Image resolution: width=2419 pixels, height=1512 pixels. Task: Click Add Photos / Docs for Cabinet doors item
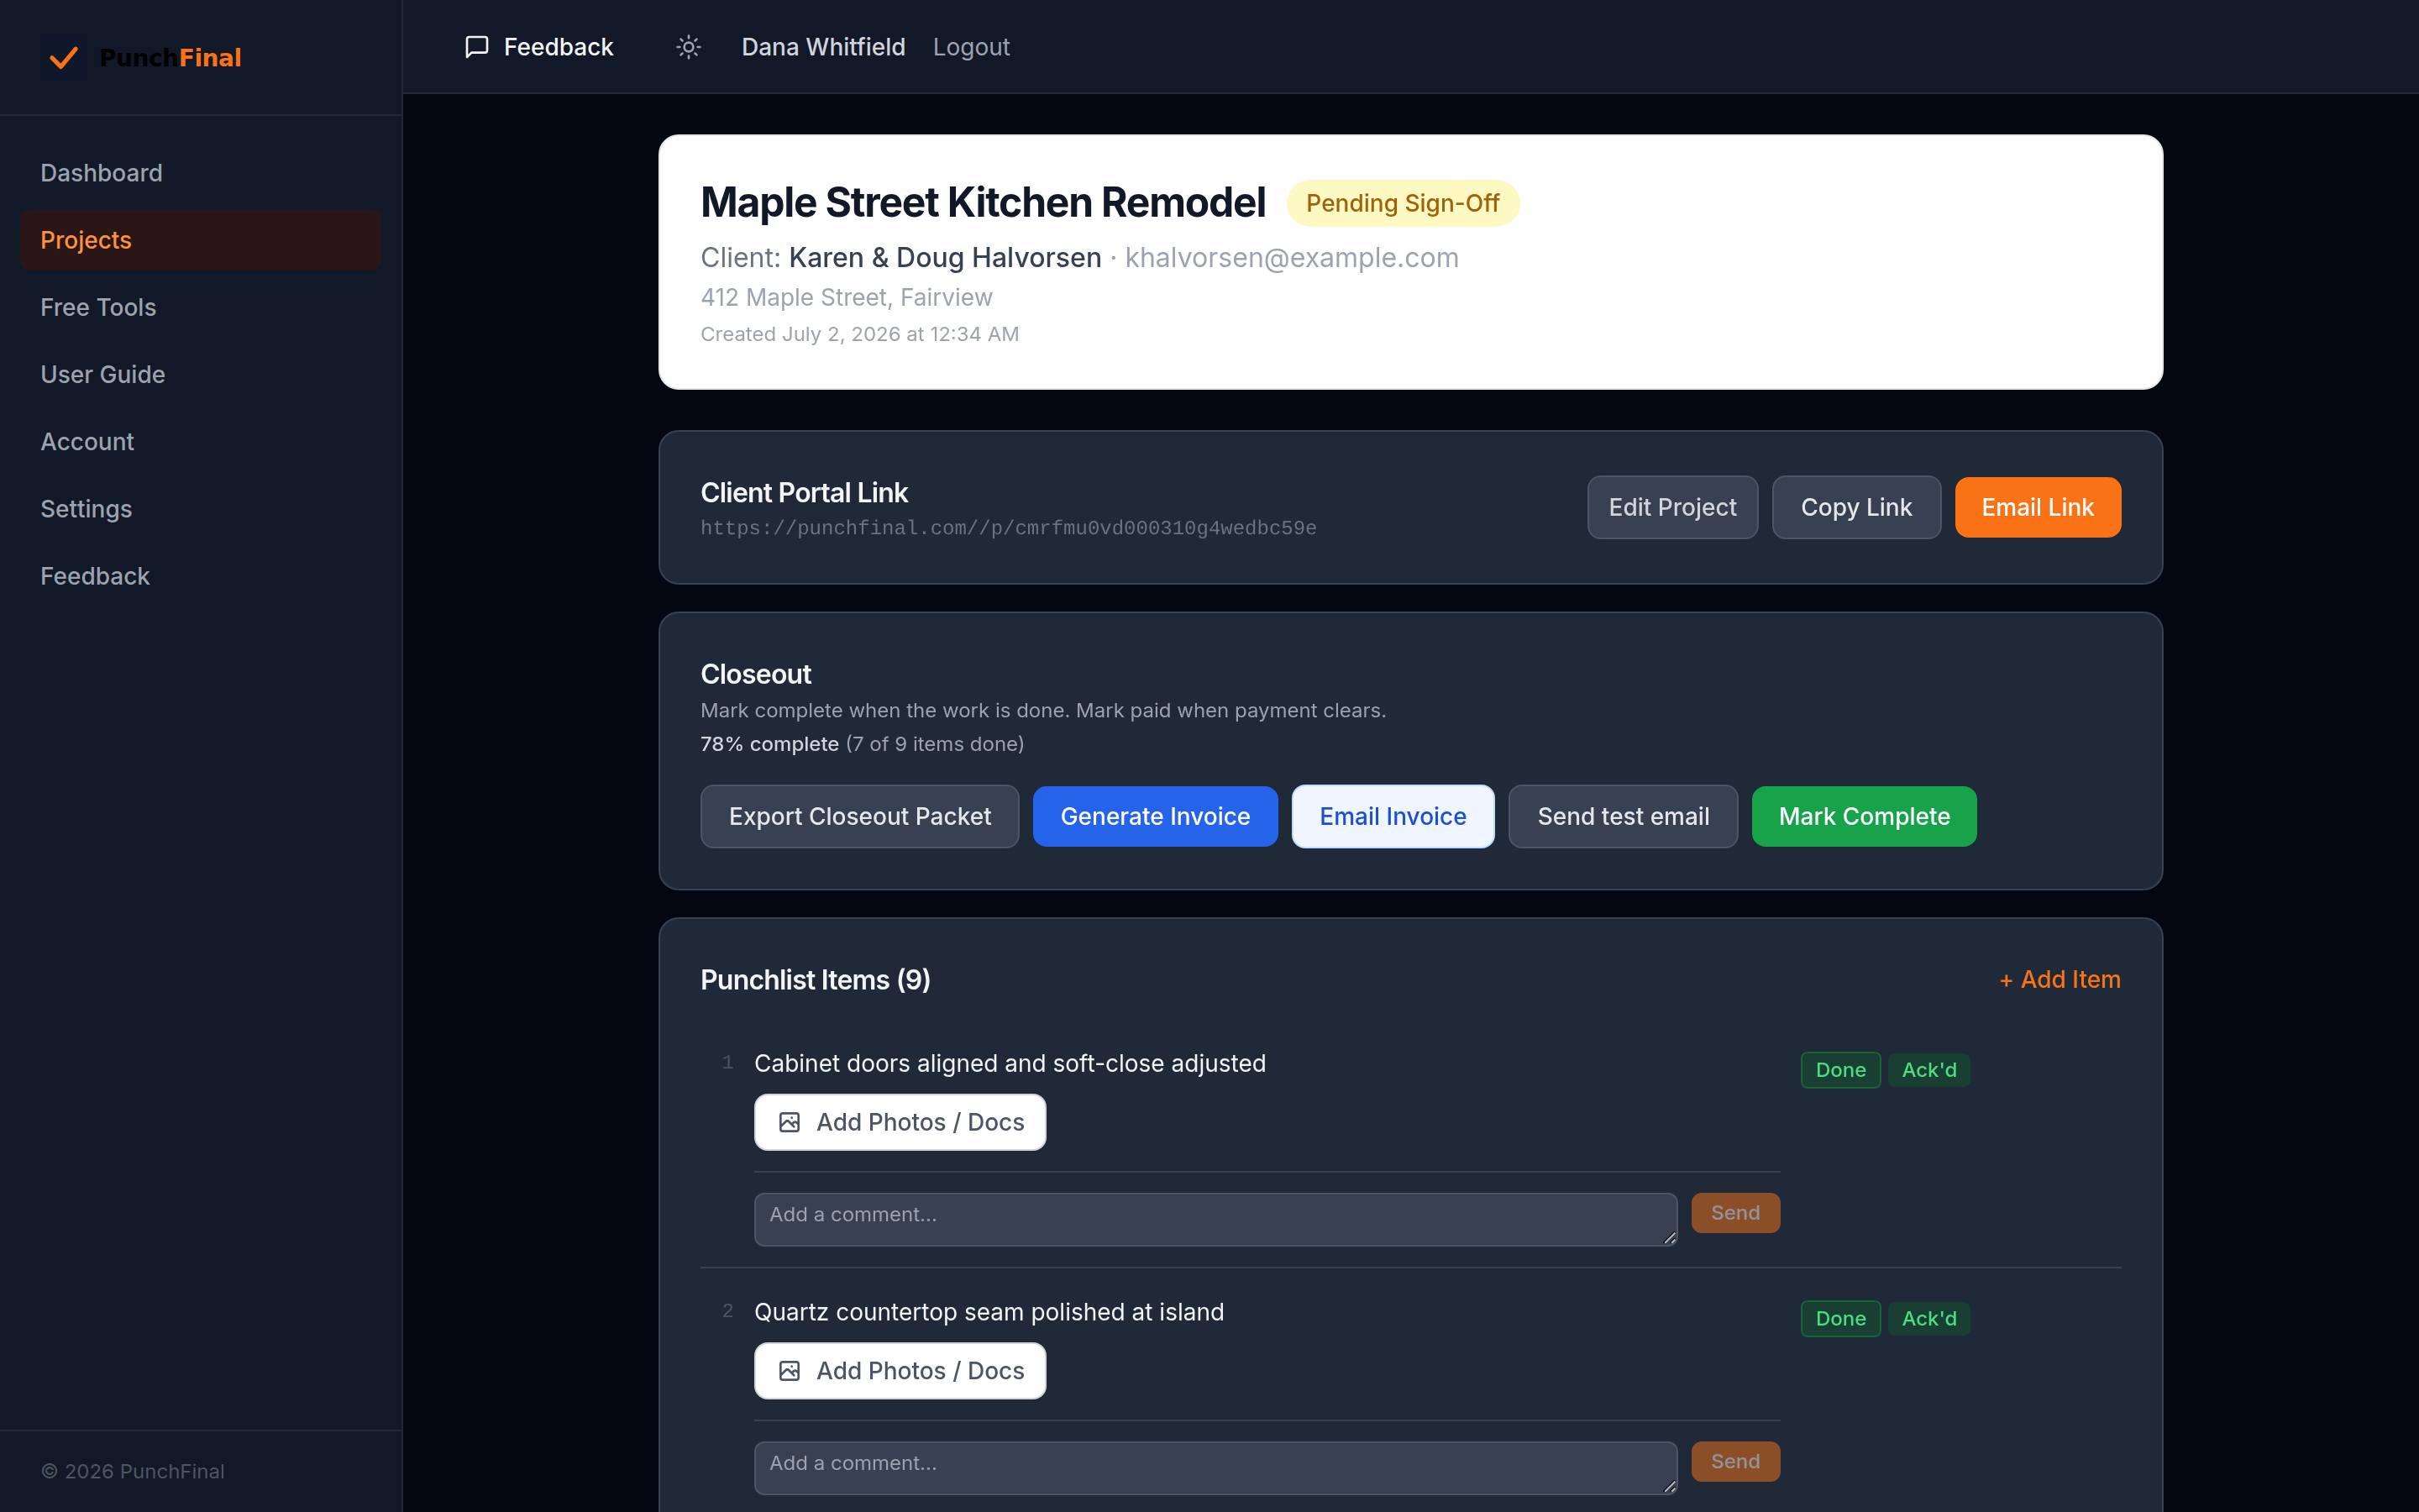pyautogui.click(x=900, y=1122)
